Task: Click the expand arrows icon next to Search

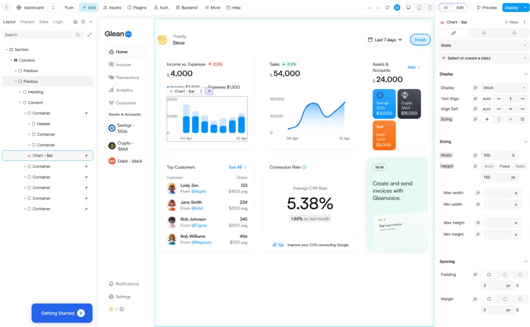Action: (89, 35)
